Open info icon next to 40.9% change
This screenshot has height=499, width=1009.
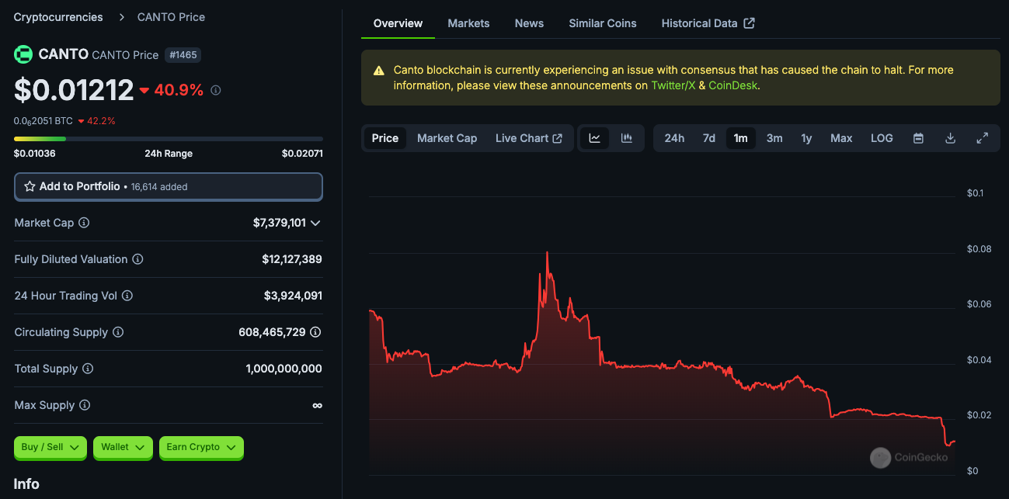click(x=216, y=90)
